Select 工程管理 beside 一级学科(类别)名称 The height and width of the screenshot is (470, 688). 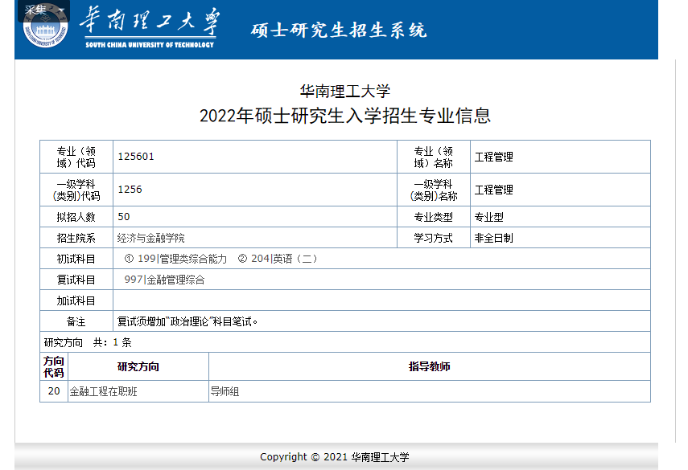[x=493, y=190]
